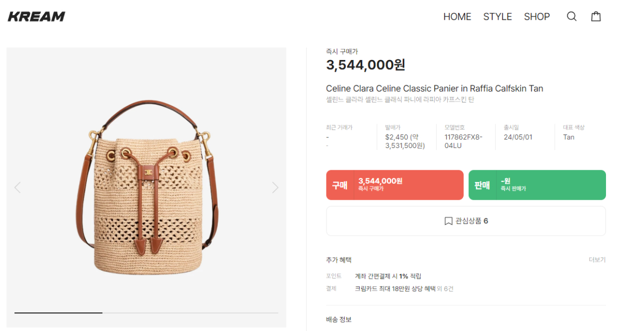The width and height of the screenshot is (621, 331).
Task: Show previous product image with left arrow
Action: [x=18, y=187]
